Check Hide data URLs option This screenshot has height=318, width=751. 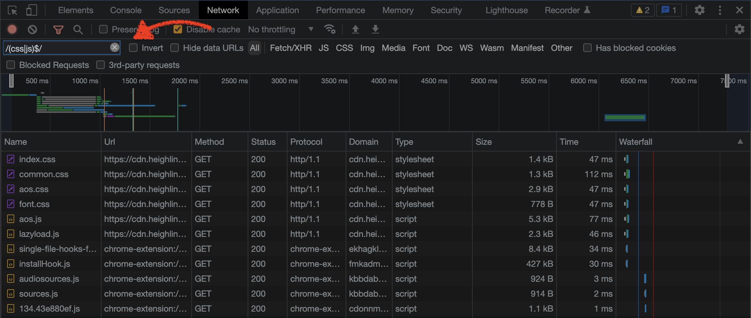pyautogui.click(x=175, y=48)
